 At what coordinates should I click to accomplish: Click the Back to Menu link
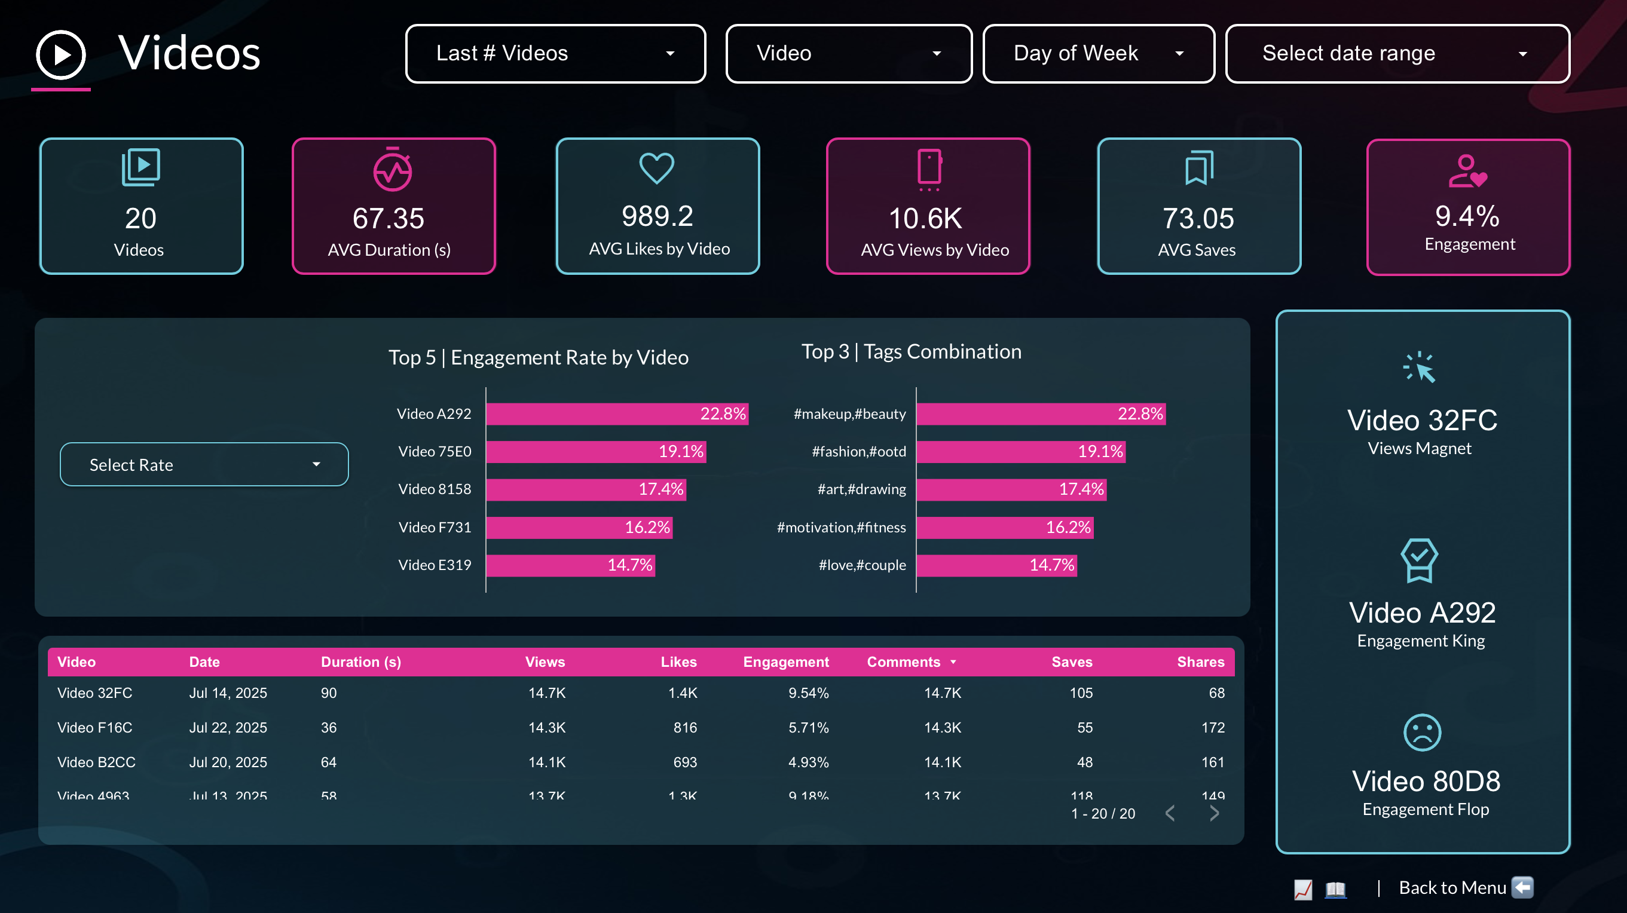pyautogui.click(x=1452, y=888)
